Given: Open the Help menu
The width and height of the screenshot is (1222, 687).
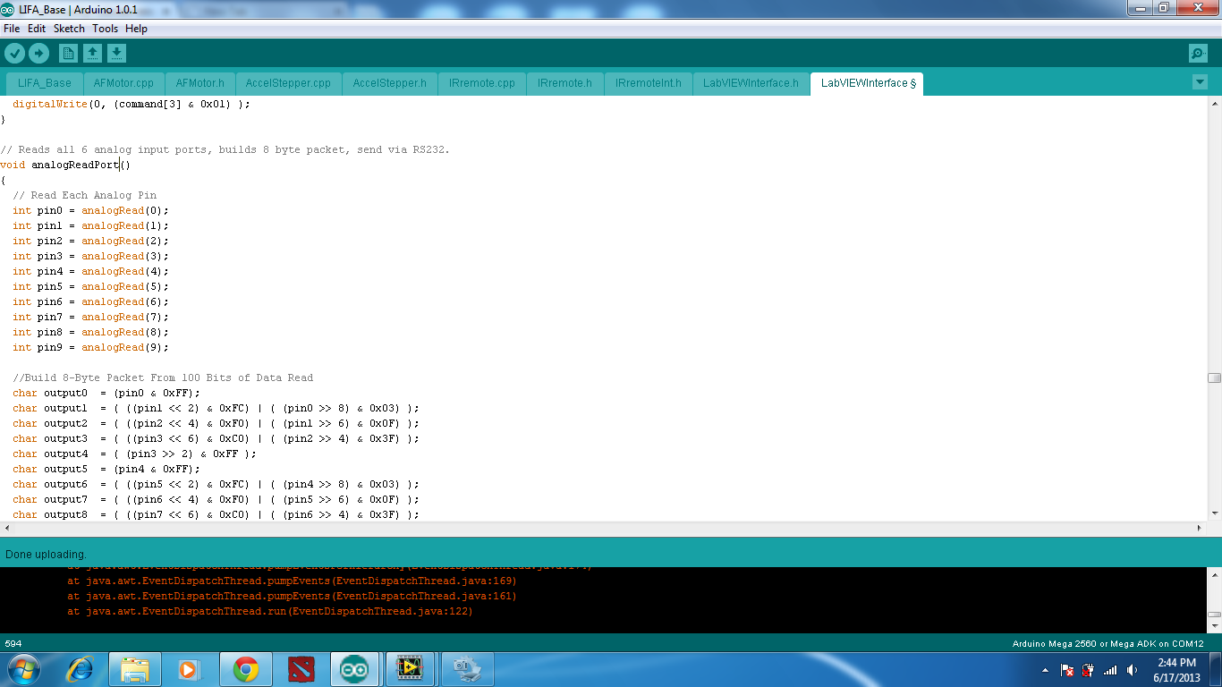Looking at the screenshot, I should click(x=136, y=29).
